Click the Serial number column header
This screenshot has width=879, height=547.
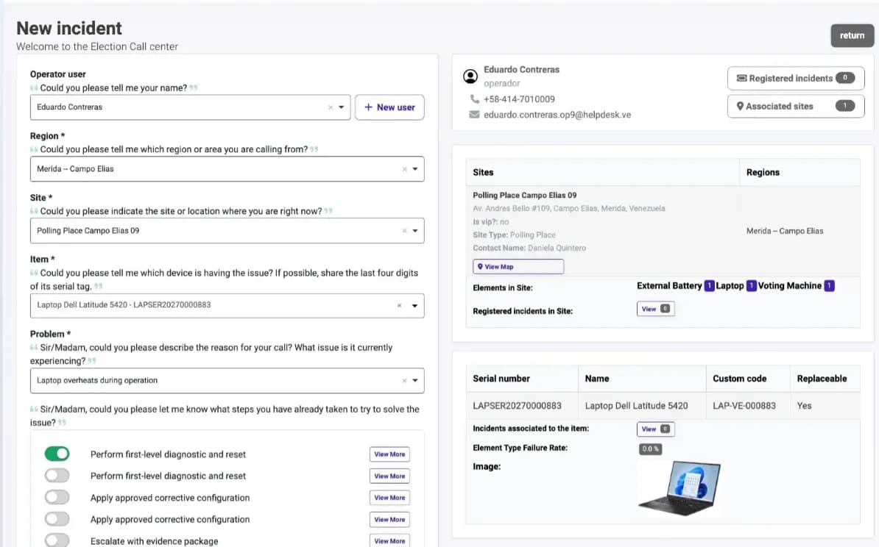(522, 379)
